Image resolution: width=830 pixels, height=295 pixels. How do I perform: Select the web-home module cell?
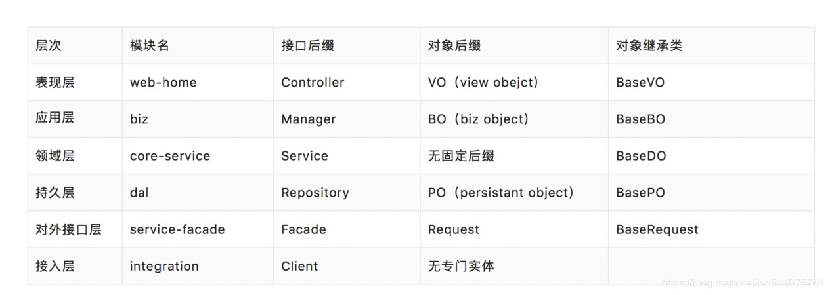(x=198, y=83)
